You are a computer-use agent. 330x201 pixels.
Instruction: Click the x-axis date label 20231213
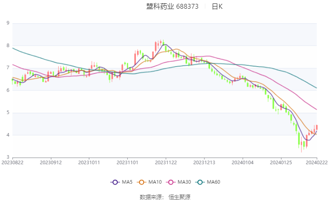[204, 163]
